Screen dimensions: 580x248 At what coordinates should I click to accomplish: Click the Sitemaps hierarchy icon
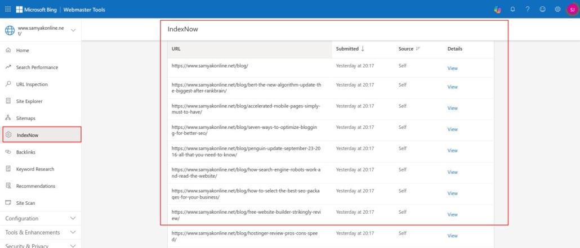[8, 118]
